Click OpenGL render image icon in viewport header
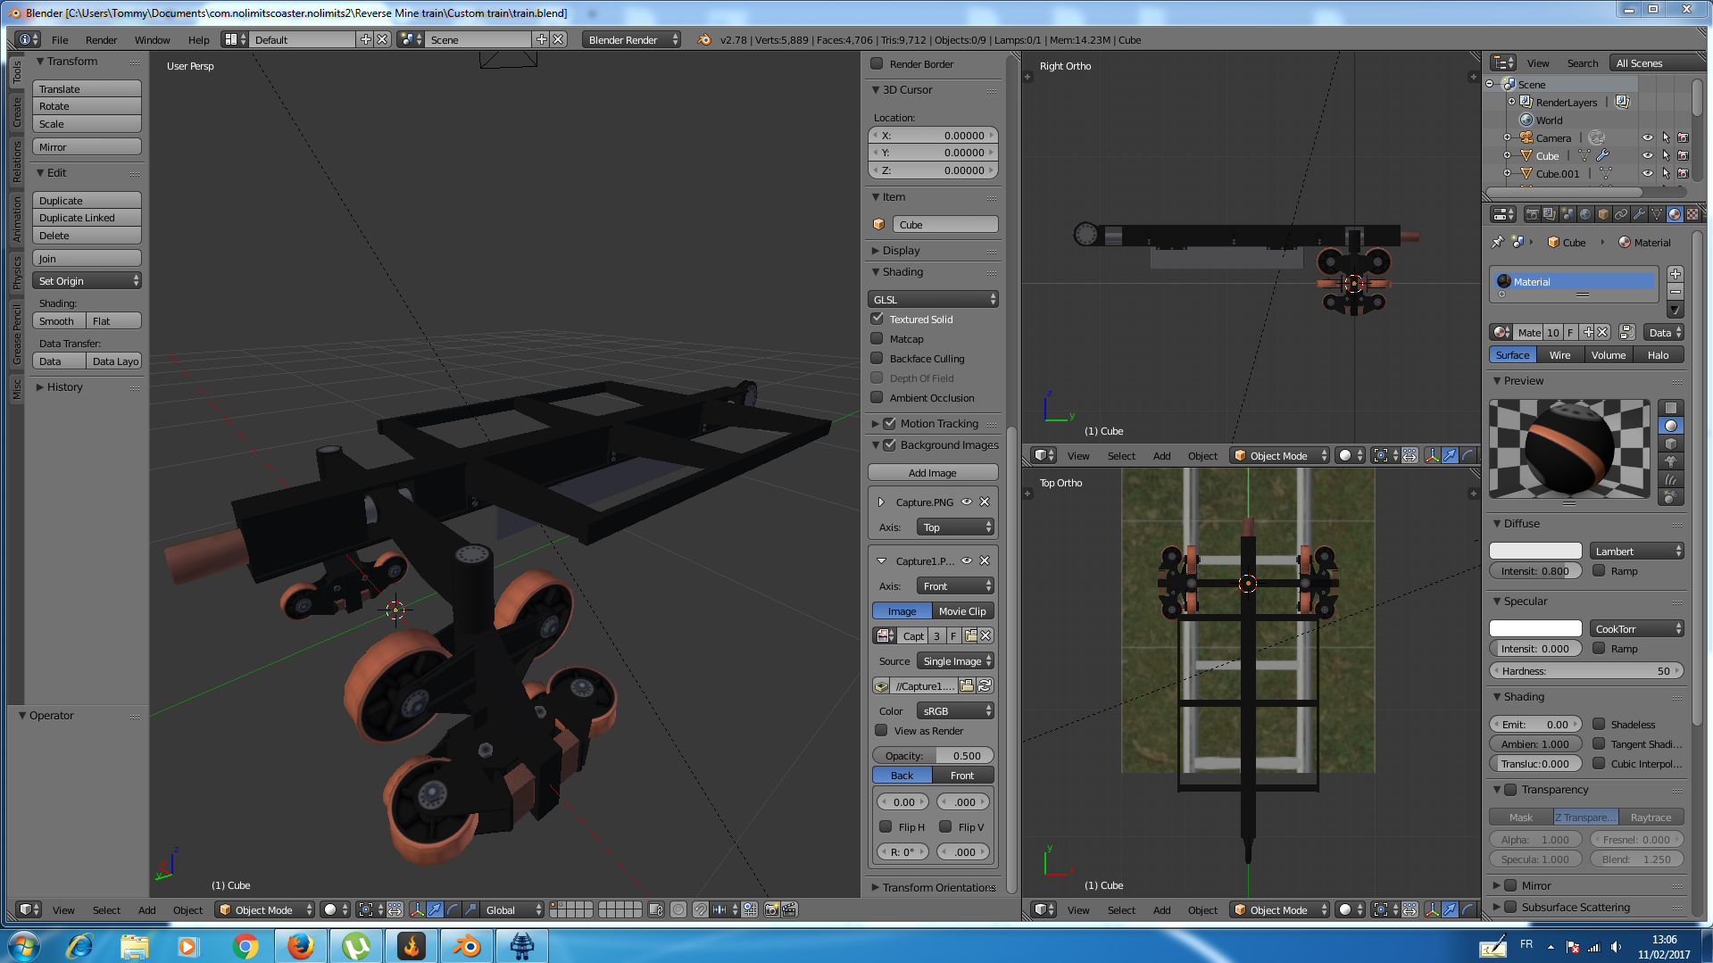The image size is (1713, 963). coord(772,909)
